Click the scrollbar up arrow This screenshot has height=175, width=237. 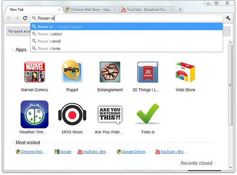click(230, 42)
